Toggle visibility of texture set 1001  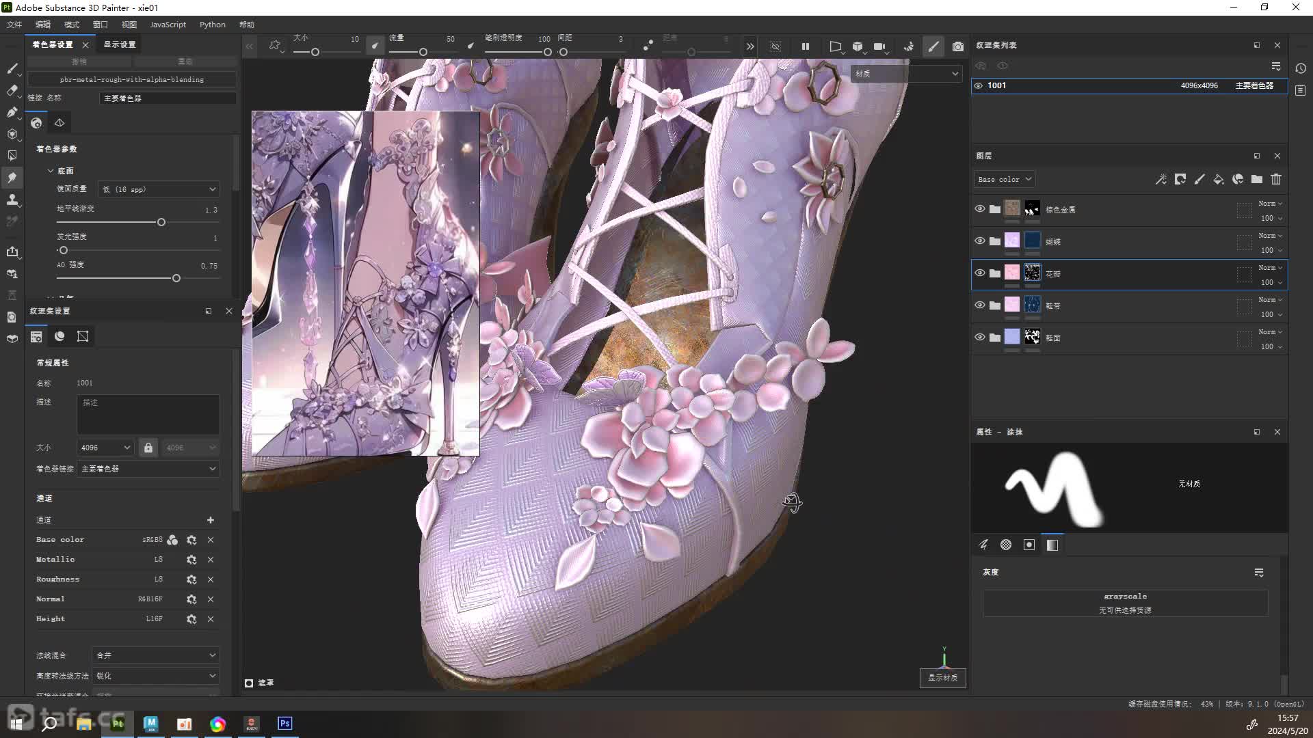click(x=979, y=85)
